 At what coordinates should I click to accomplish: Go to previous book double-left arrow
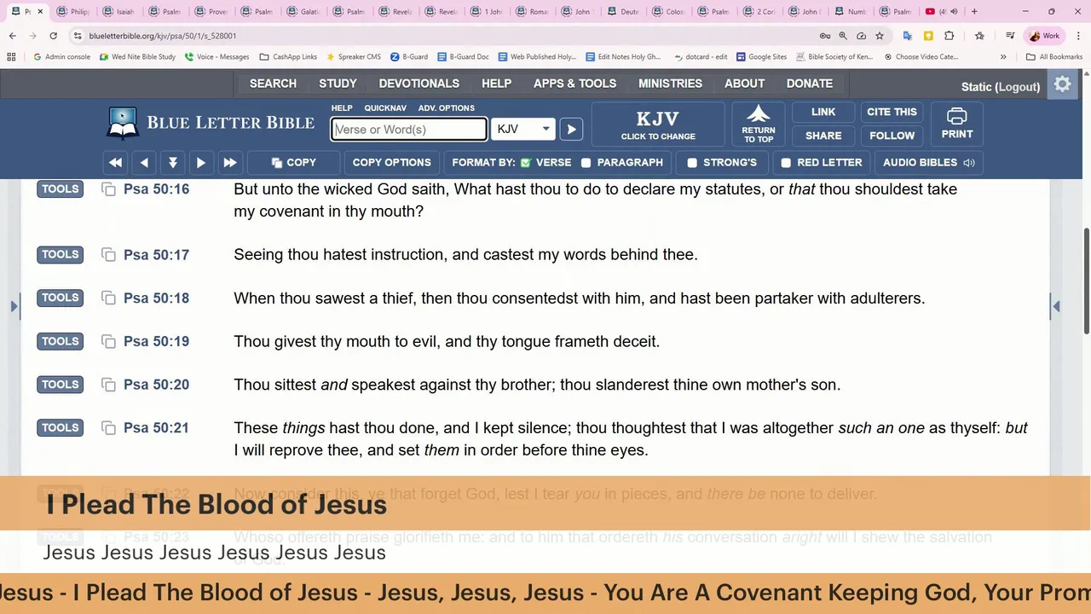[115, 163]
